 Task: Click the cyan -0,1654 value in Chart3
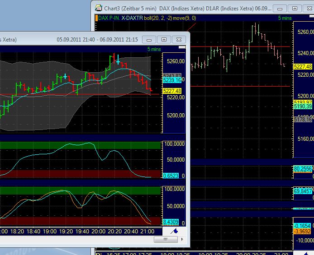point(302,226)
